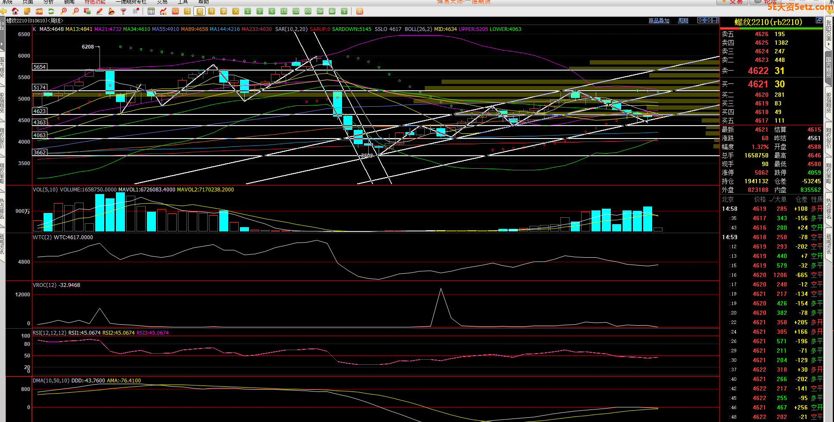The height and width of the screenshot is (422, 834).
Task: Click the 大单 column header
Action: click(x=781, y=199)
